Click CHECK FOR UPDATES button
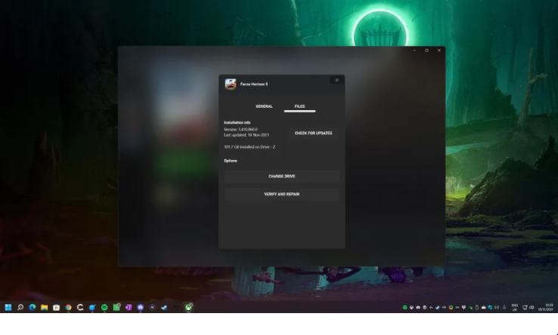This screenshot has height=335, width=558. (x=313, y=134)
